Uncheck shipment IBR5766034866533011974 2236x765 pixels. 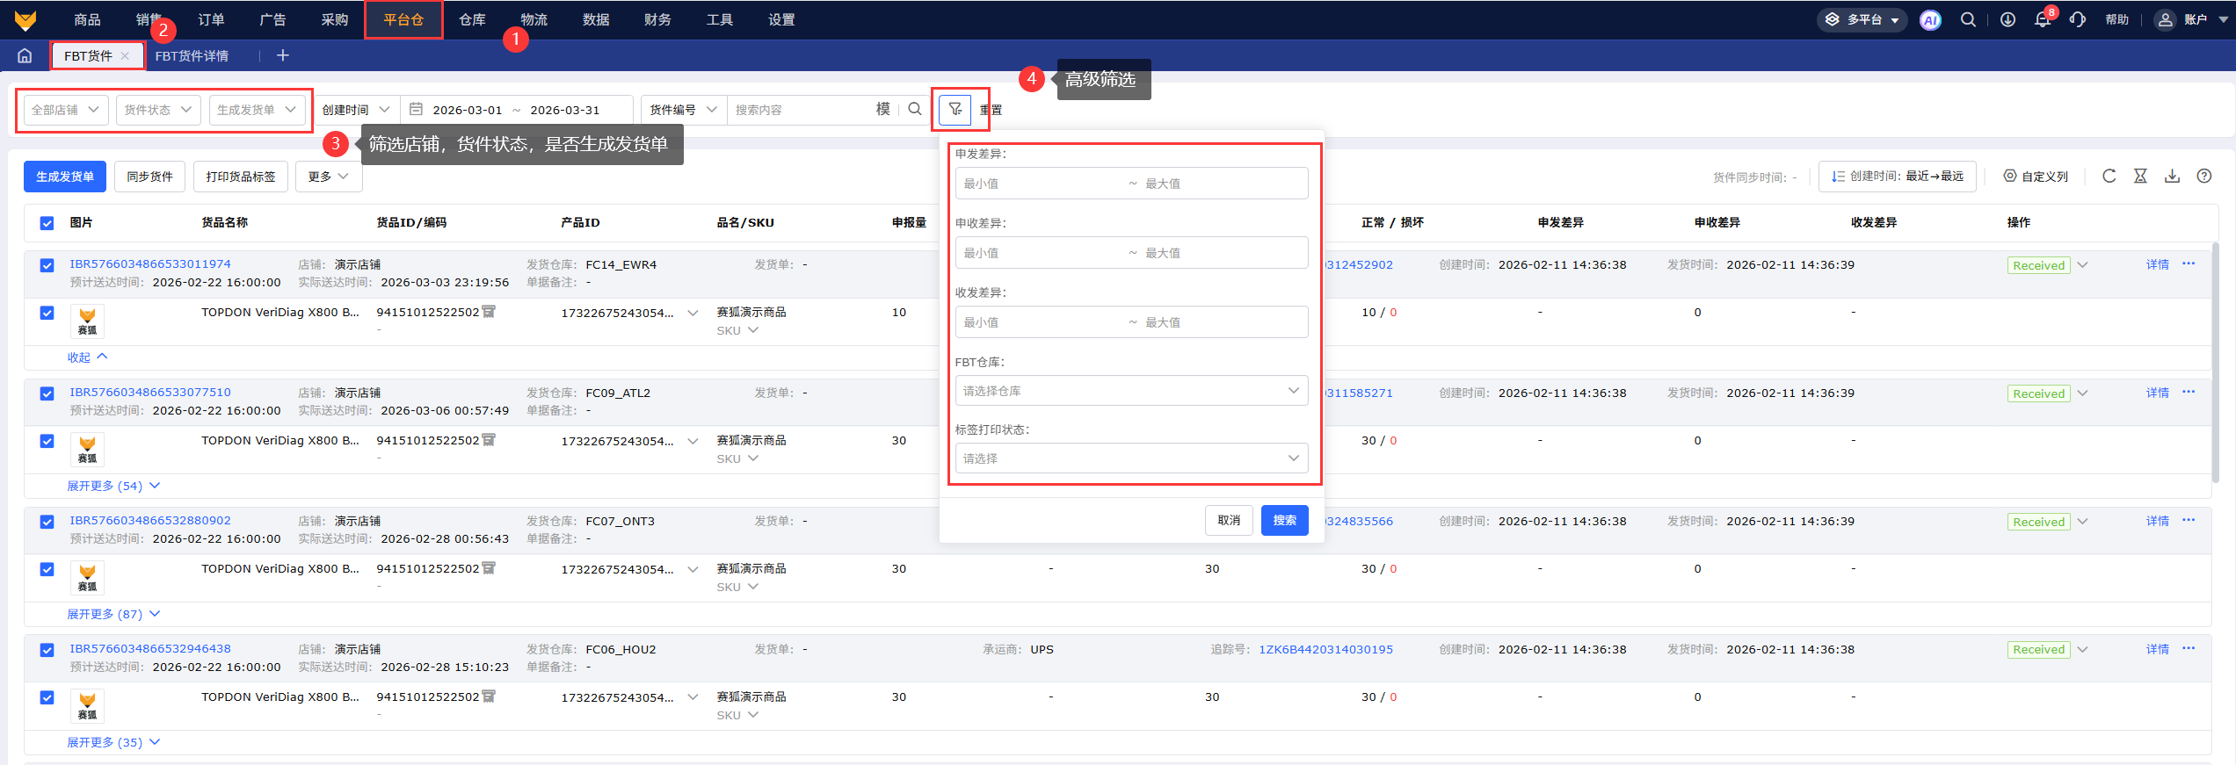click(47, 265)
